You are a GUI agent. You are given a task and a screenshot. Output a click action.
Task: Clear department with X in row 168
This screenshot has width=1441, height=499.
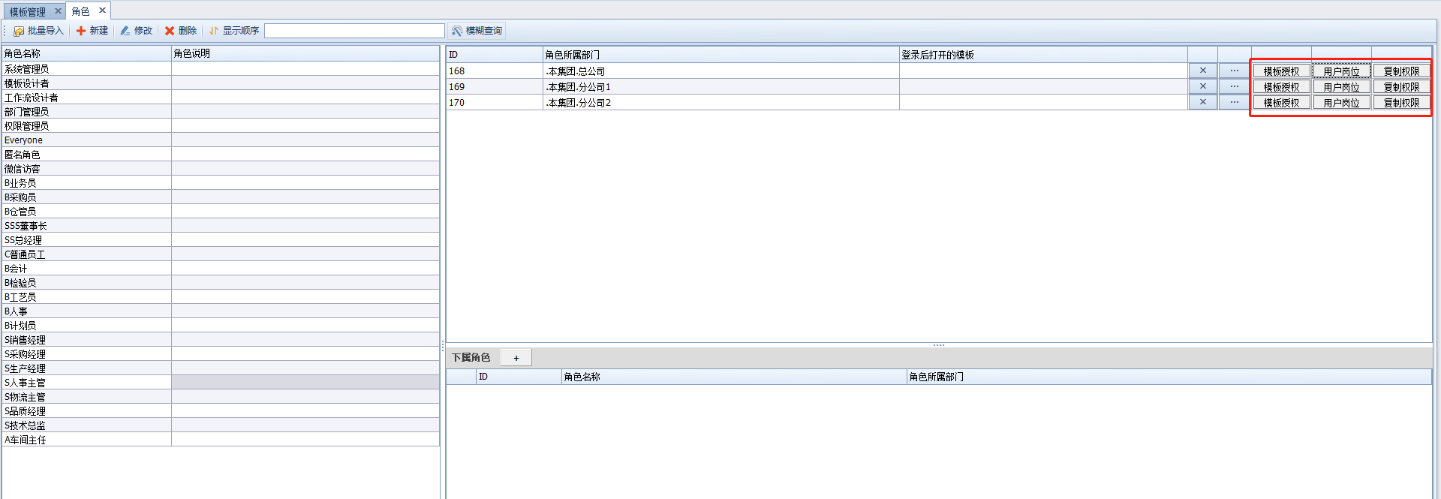tap(1202, 71)
